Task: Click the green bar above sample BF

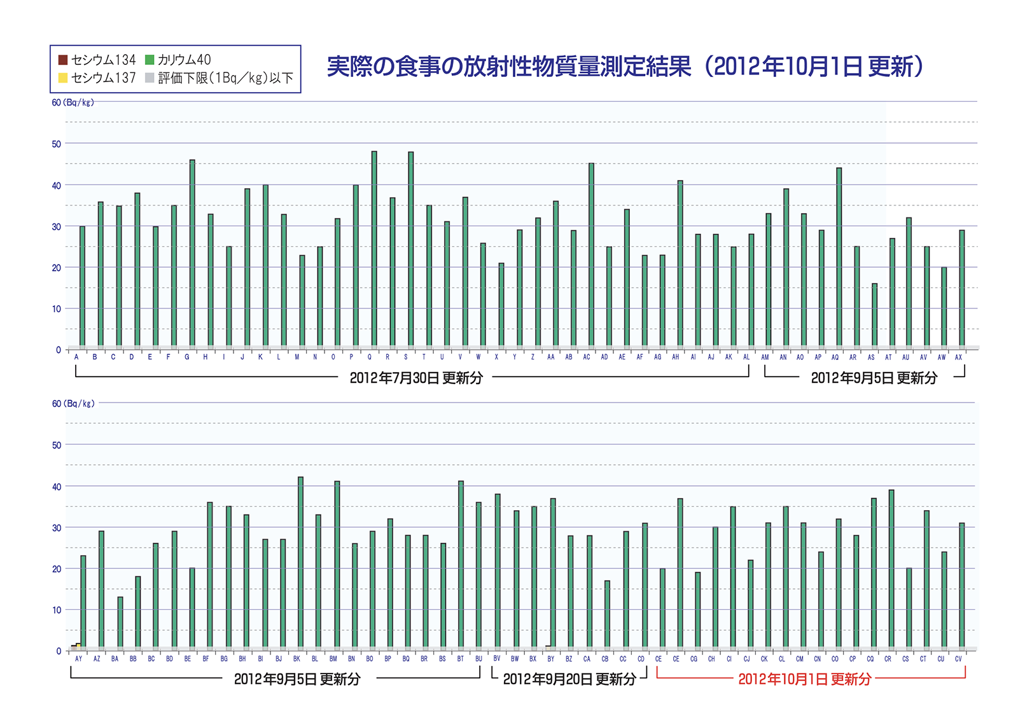Action: coord(210,575)
